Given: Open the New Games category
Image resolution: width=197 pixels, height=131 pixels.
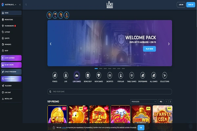Looking at the screenshot, I should point(98,75).
